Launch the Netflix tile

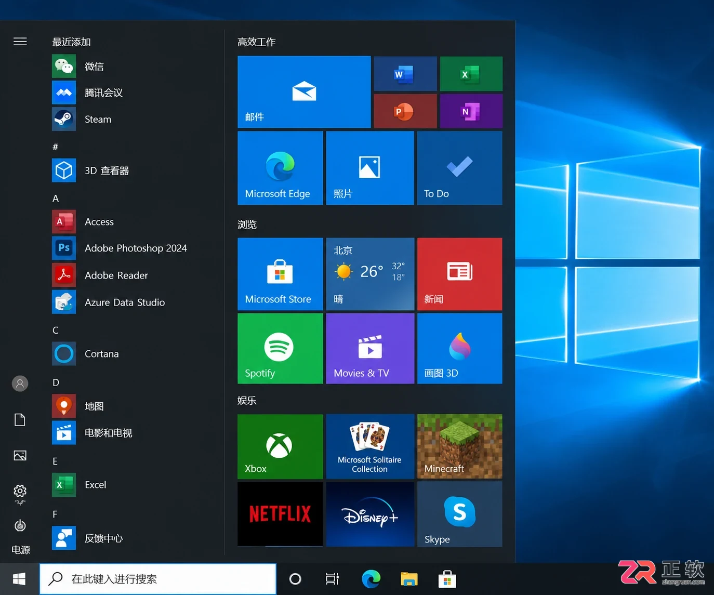(280, 514)
